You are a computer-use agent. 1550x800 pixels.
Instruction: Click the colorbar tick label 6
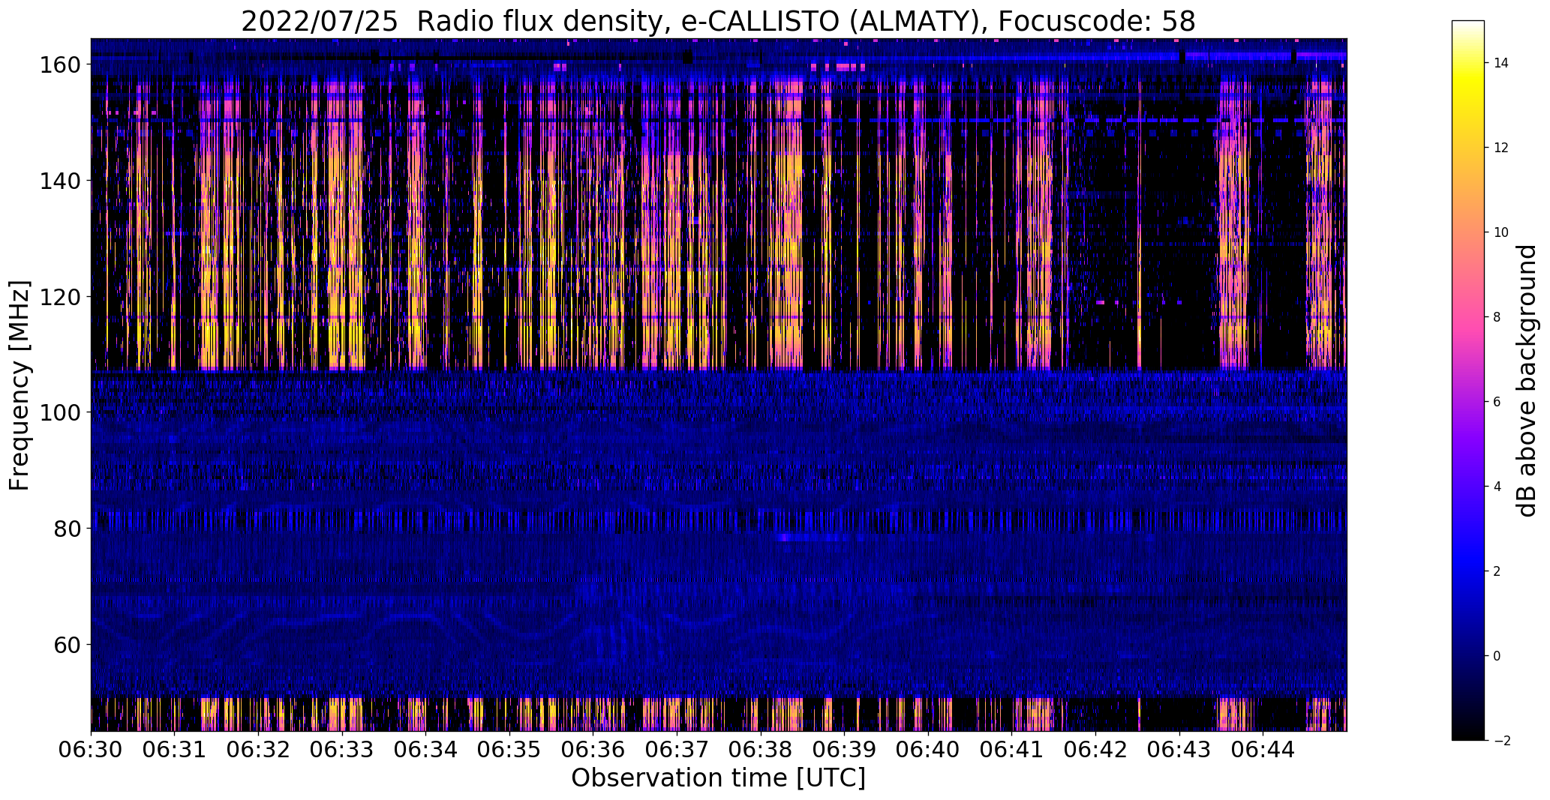[x=1497, y=402]
